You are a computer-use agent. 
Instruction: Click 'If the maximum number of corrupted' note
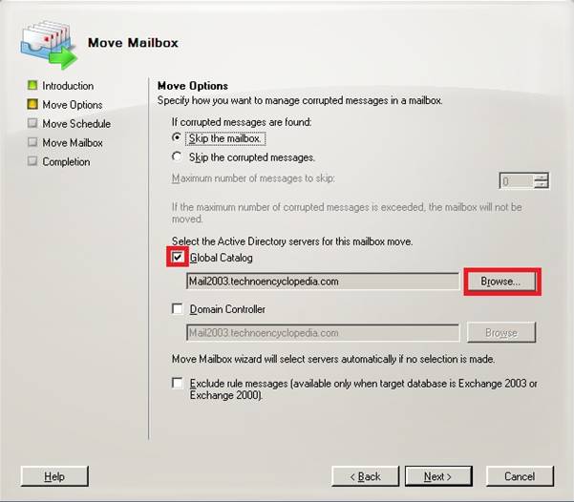(347, 213)
